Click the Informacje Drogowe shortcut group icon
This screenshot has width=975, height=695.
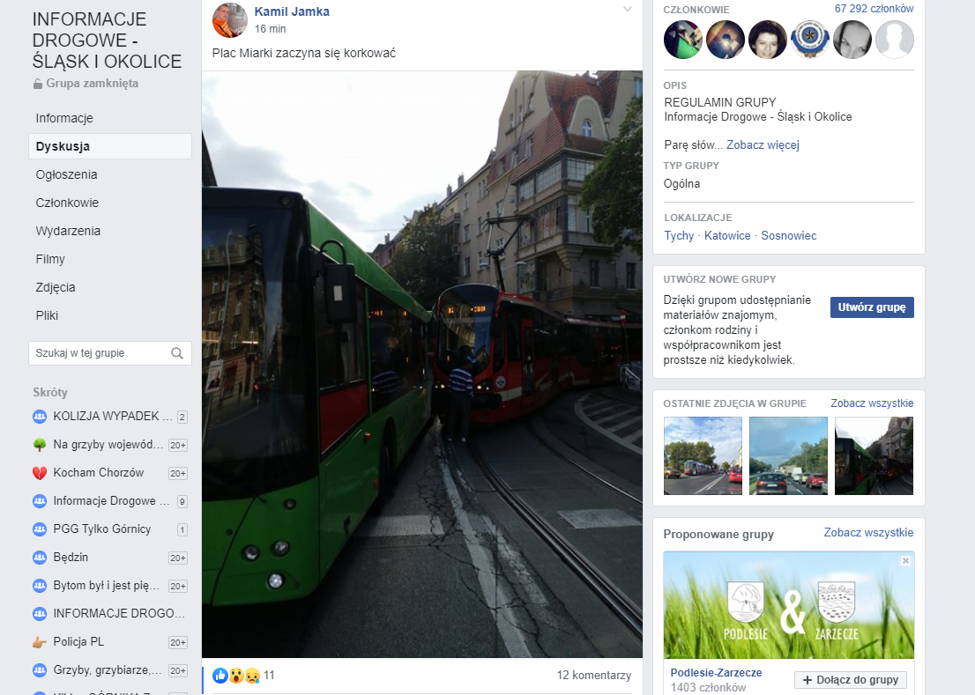[x=39, y=500]
